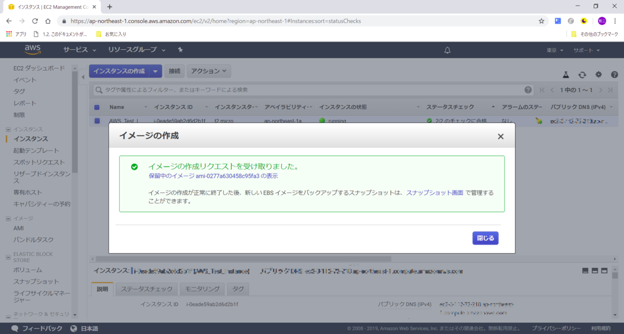Click the 閉じる button in the dialog
Screen dimensions: 624x334
tap(485, 237)
